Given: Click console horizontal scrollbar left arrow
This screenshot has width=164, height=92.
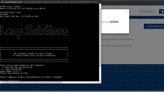Looking at the screenshot, I should (1, 82).
